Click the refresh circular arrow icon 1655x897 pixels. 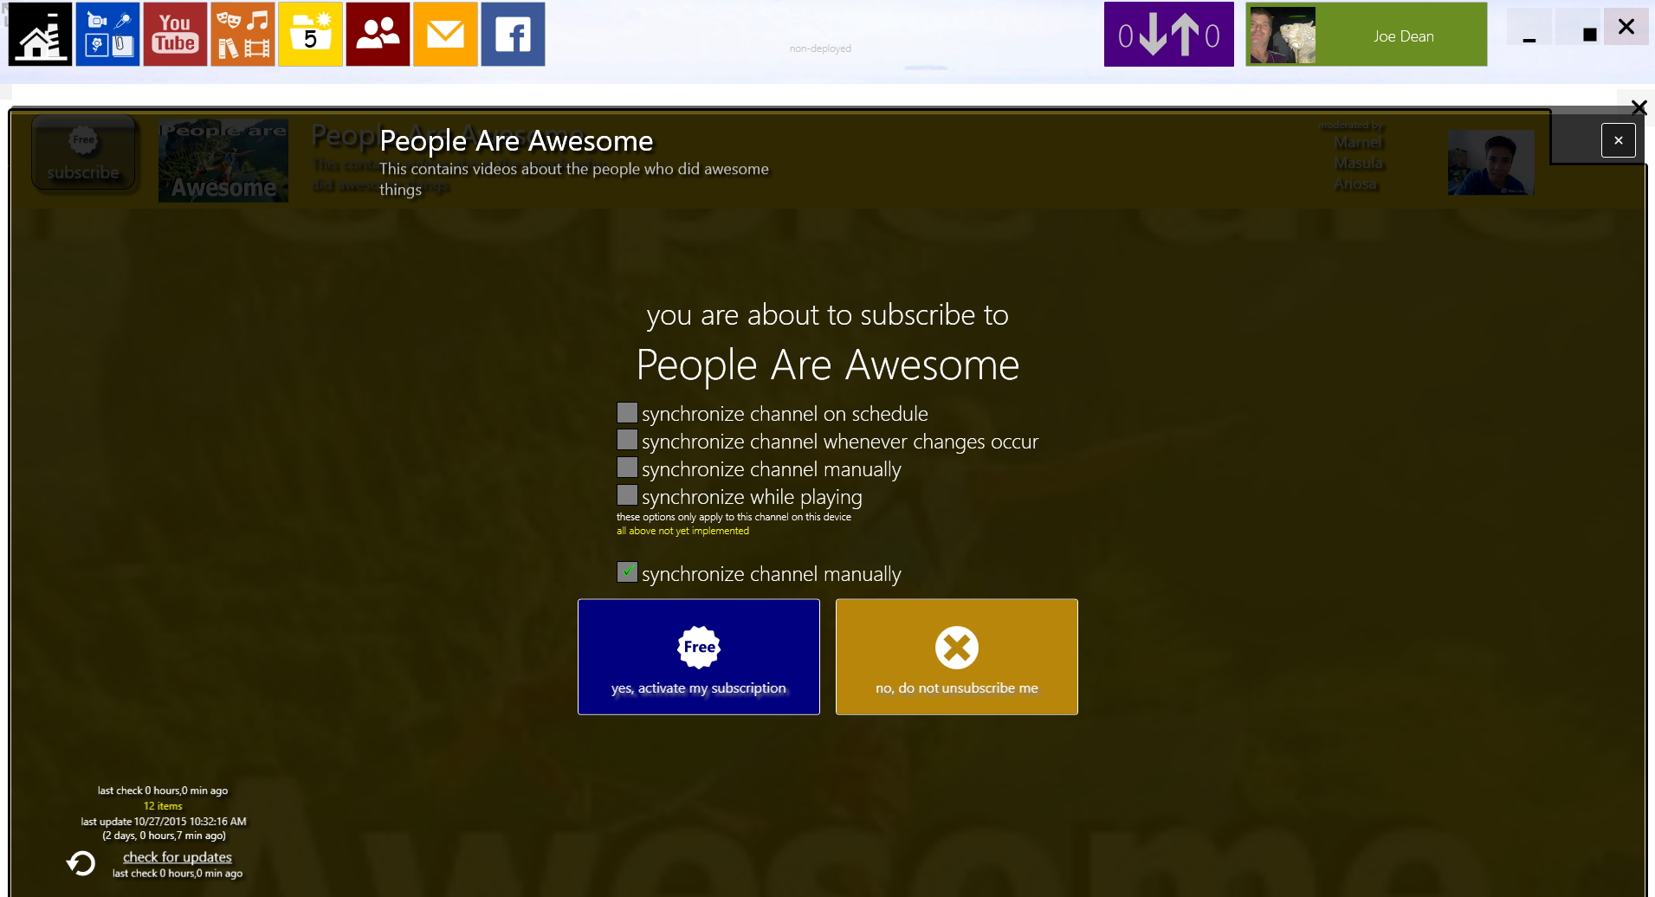pyautogui.click(x=81, y=863)
